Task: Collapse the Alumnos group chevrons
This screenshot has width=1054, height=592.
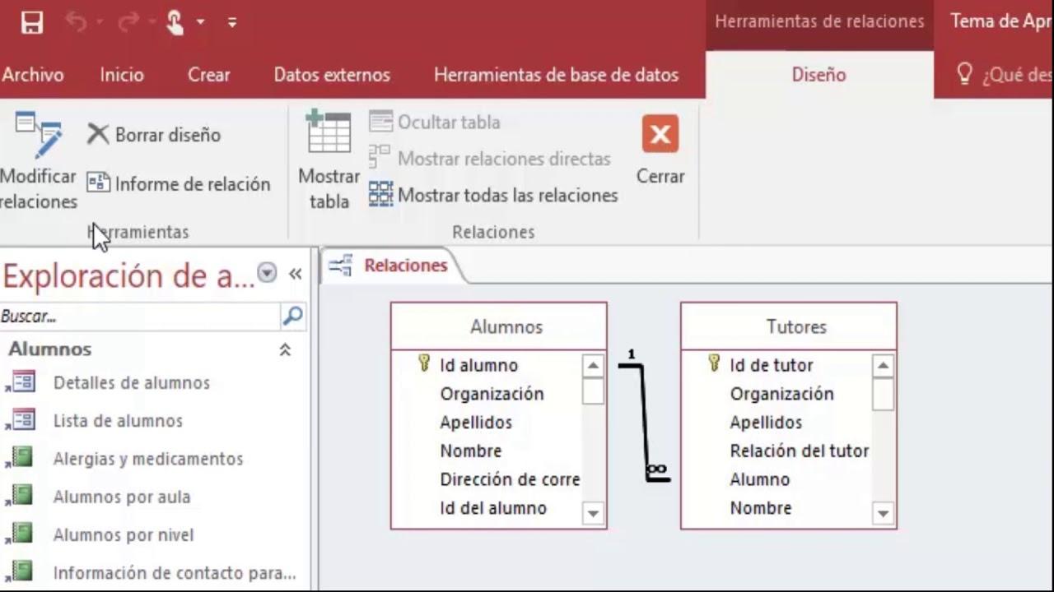Action: point(285,349)
